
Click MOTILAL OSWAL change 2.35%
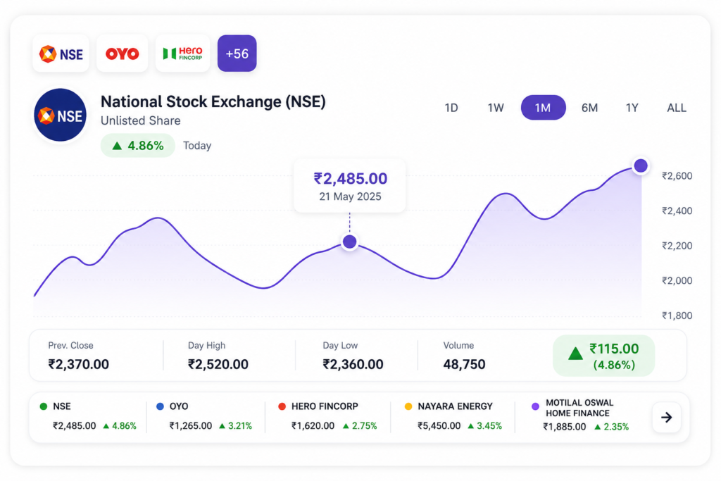(612, 427)
